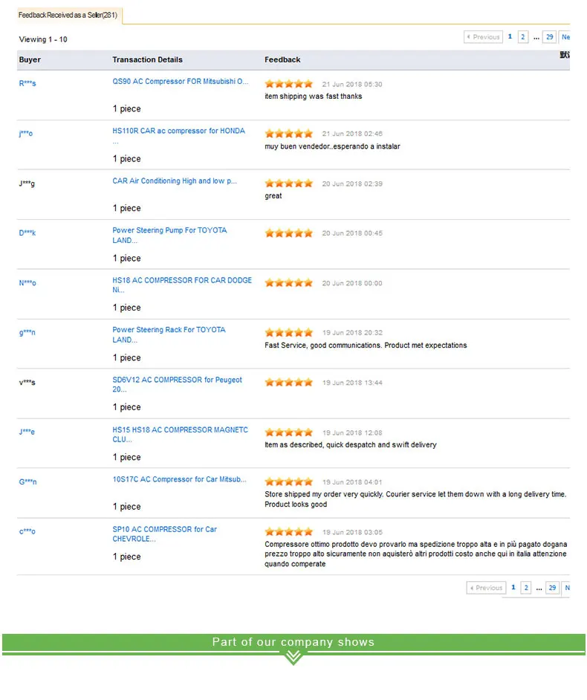
Task: Click star rating dated 19 Jun 2018 12:08
Action: [x=289, y=432]
